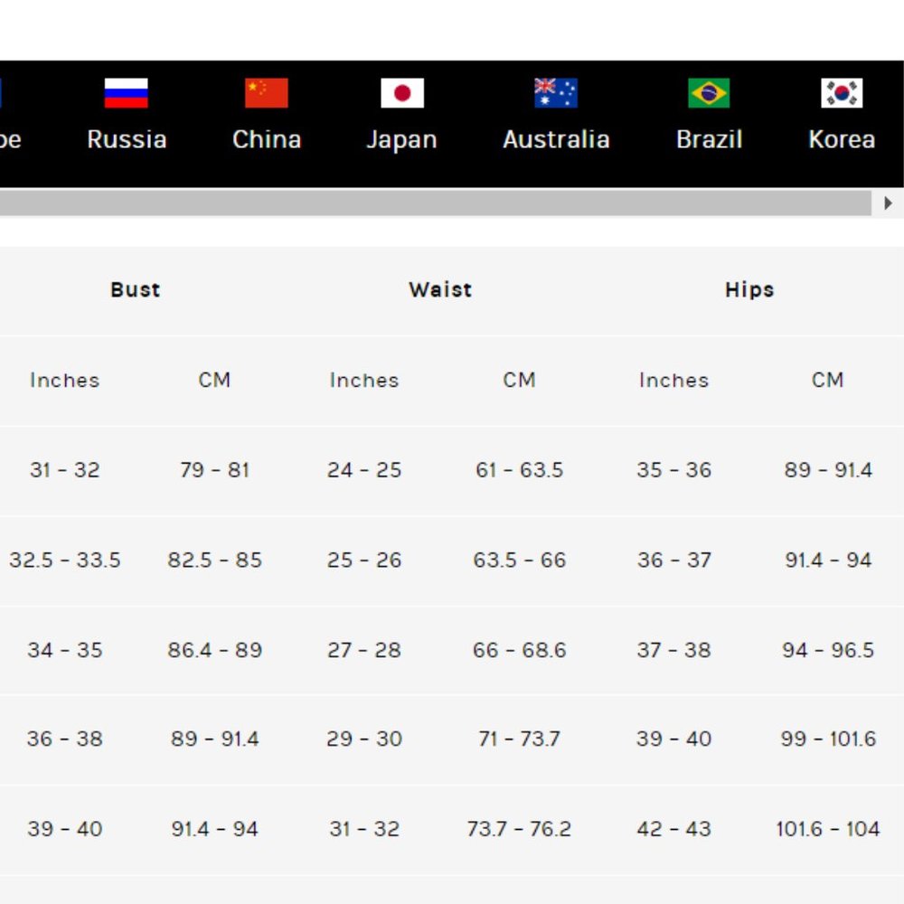Select the Japan text label
904x904 pixels.
point(402,139)
